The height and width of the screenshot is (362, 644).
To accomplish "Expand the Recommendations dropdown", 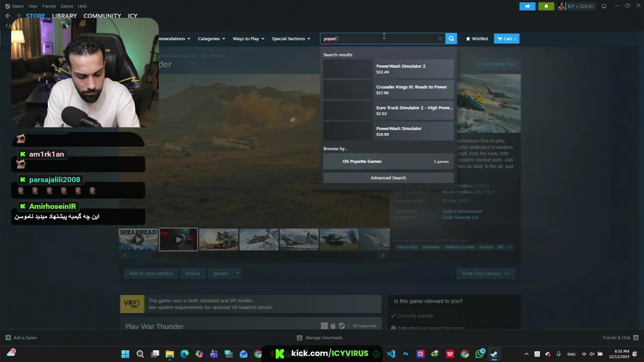I will click(175, 39).
